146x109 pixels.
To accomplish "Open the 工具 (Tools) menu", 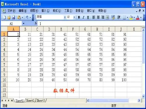I will [x=68, y=11].
